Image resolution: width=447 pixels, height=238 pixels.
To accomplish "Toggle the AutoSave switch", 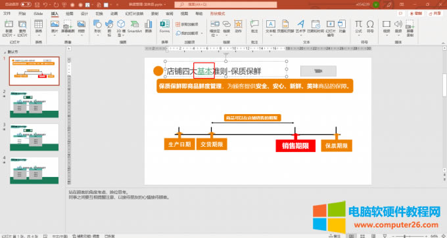I will pyautogui.click(x=26, y=5).
